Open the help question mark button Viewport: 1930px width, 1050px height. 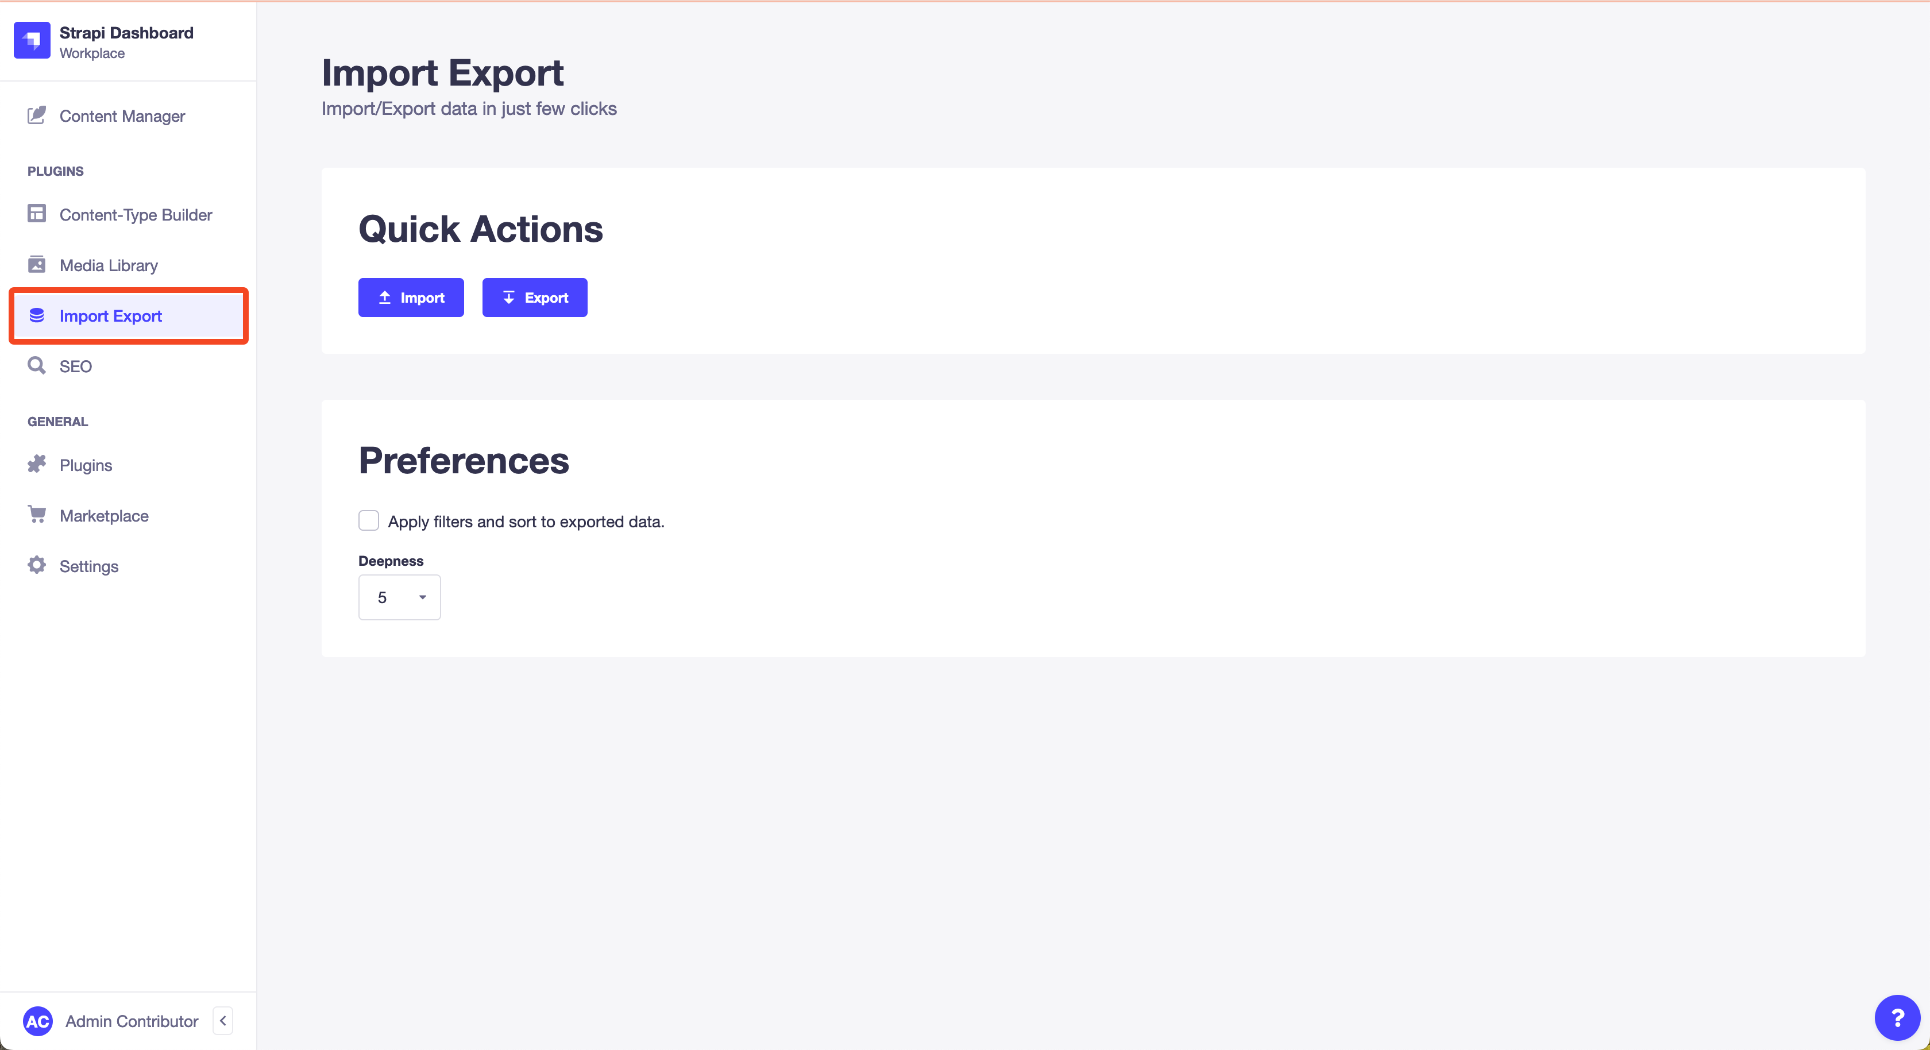1897,1017
